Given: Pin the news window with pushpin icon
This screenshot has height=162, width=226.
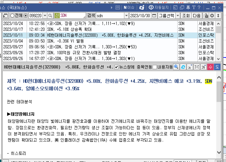Looking at the screenshot, I should click(188, 7).
